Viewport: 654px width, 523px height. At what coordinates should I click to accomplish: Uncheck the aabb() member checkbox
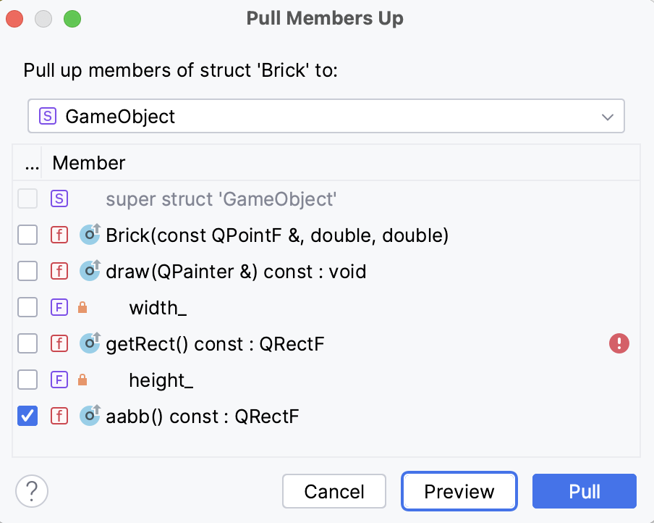click(x=27, y=417)
